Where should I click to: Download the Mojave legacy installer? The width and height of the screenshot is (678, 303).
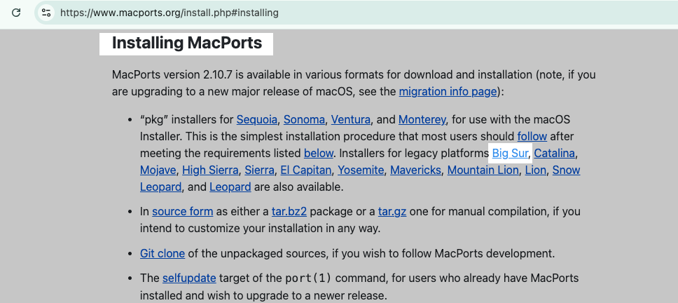(x=158, y=170)
